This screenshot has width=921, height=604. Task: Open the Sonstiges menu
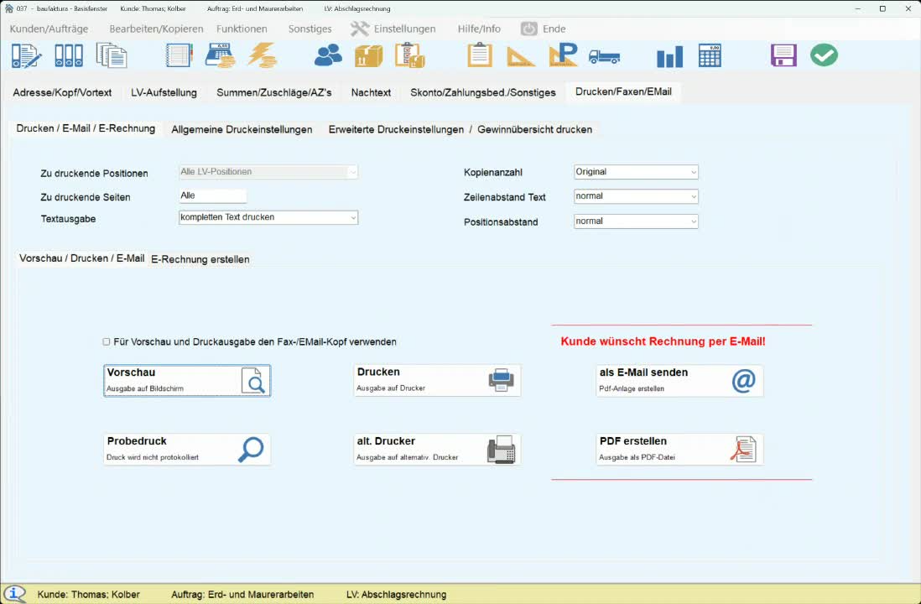point(310,29)
